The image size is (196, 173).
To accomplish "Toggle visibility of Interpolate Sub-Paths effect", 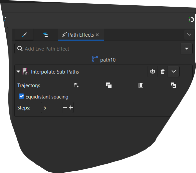I will point(153,72).
